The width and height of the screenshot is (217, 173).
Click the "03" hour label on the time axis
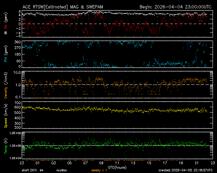(54, 163)
